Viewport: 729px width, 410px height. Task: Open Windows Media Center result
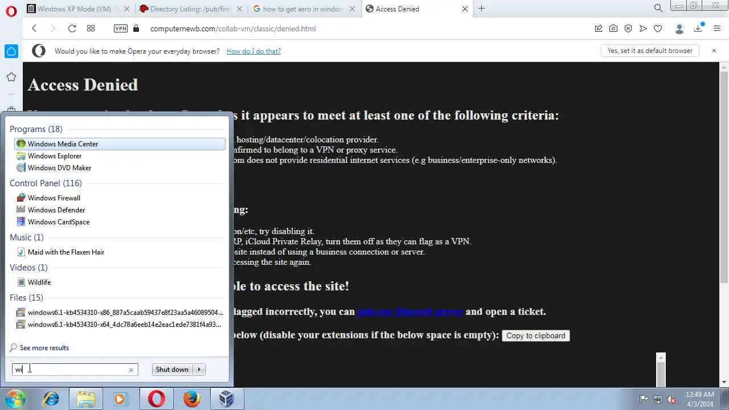click(120, 144)
